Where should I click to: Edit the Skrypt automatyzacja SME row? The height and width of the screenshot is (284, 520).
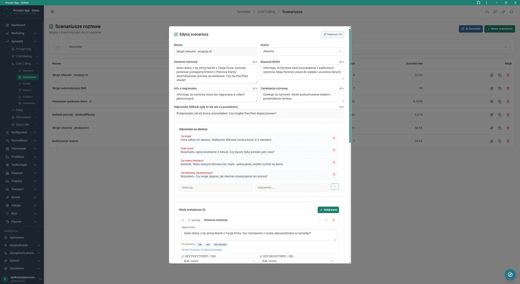pos(492,88)
